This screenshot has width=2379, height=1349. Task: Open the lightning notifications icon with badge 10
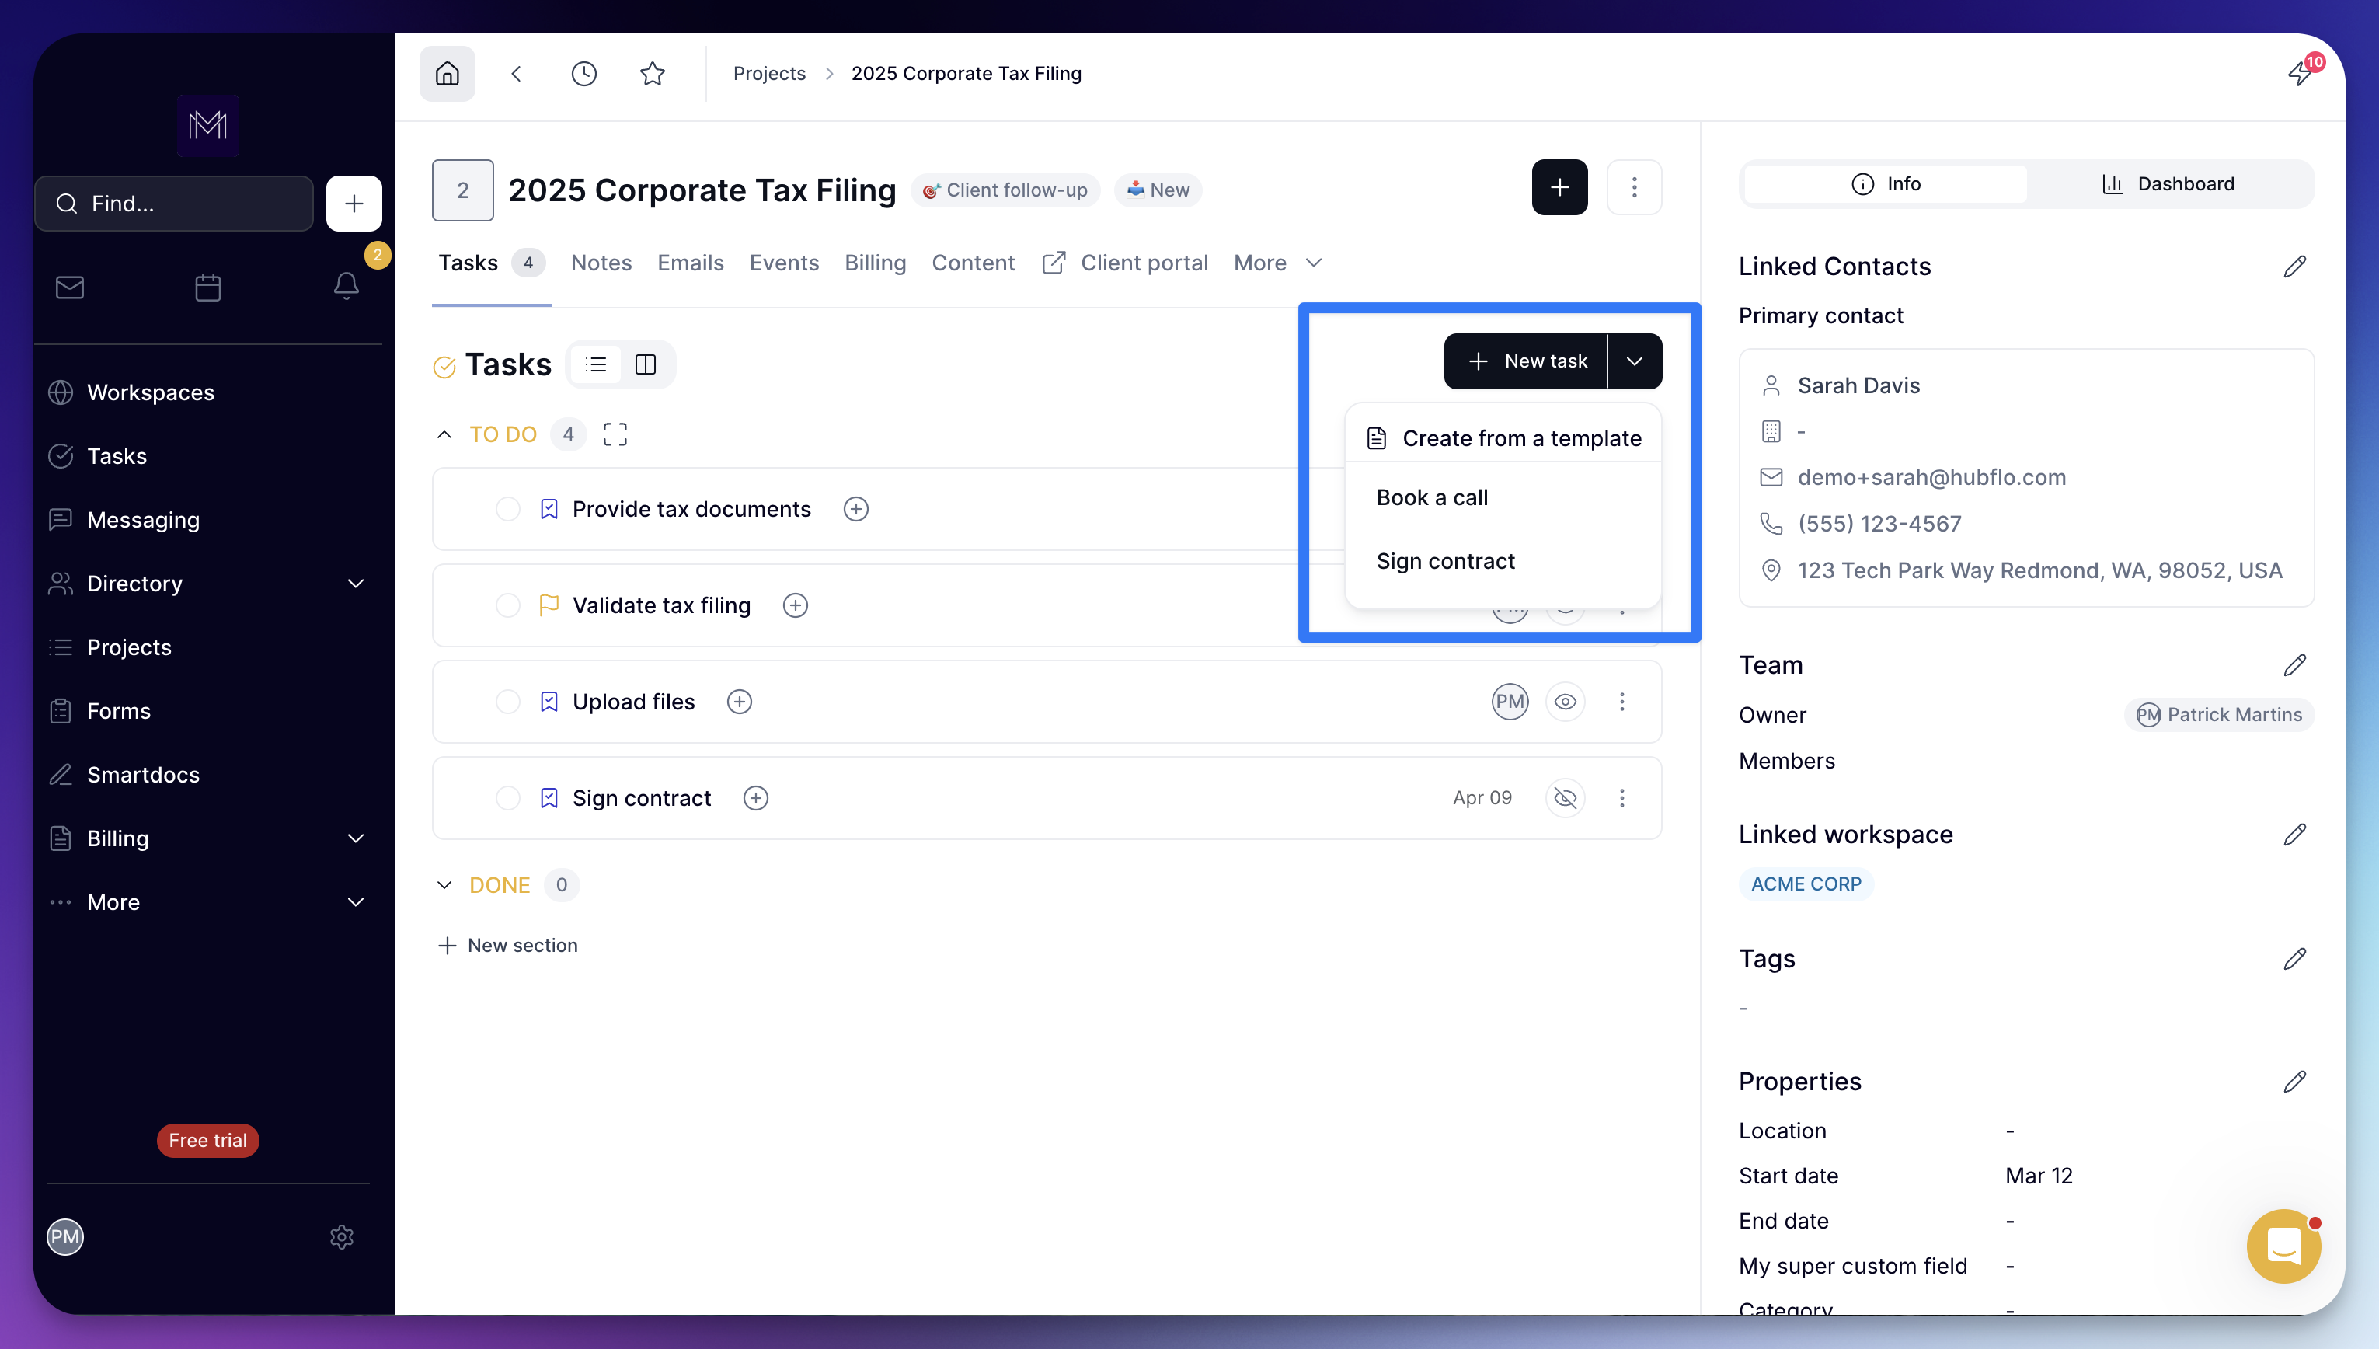2301,72
